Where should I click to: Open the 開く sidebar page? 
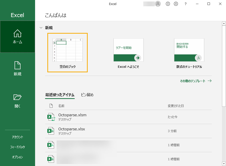18,101
